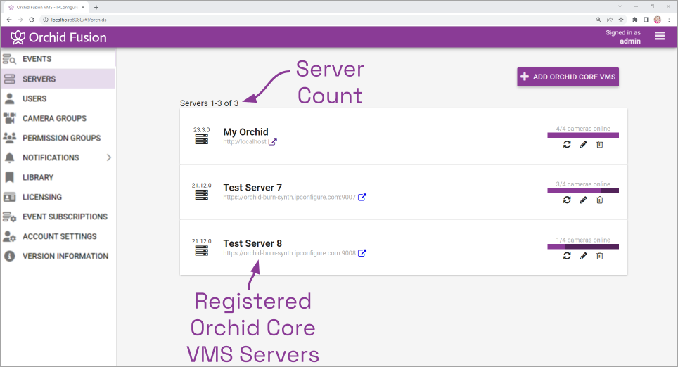The image size is (678, 367).
Task: Click the My Orchid server name
Action: (x=245, y=132)
